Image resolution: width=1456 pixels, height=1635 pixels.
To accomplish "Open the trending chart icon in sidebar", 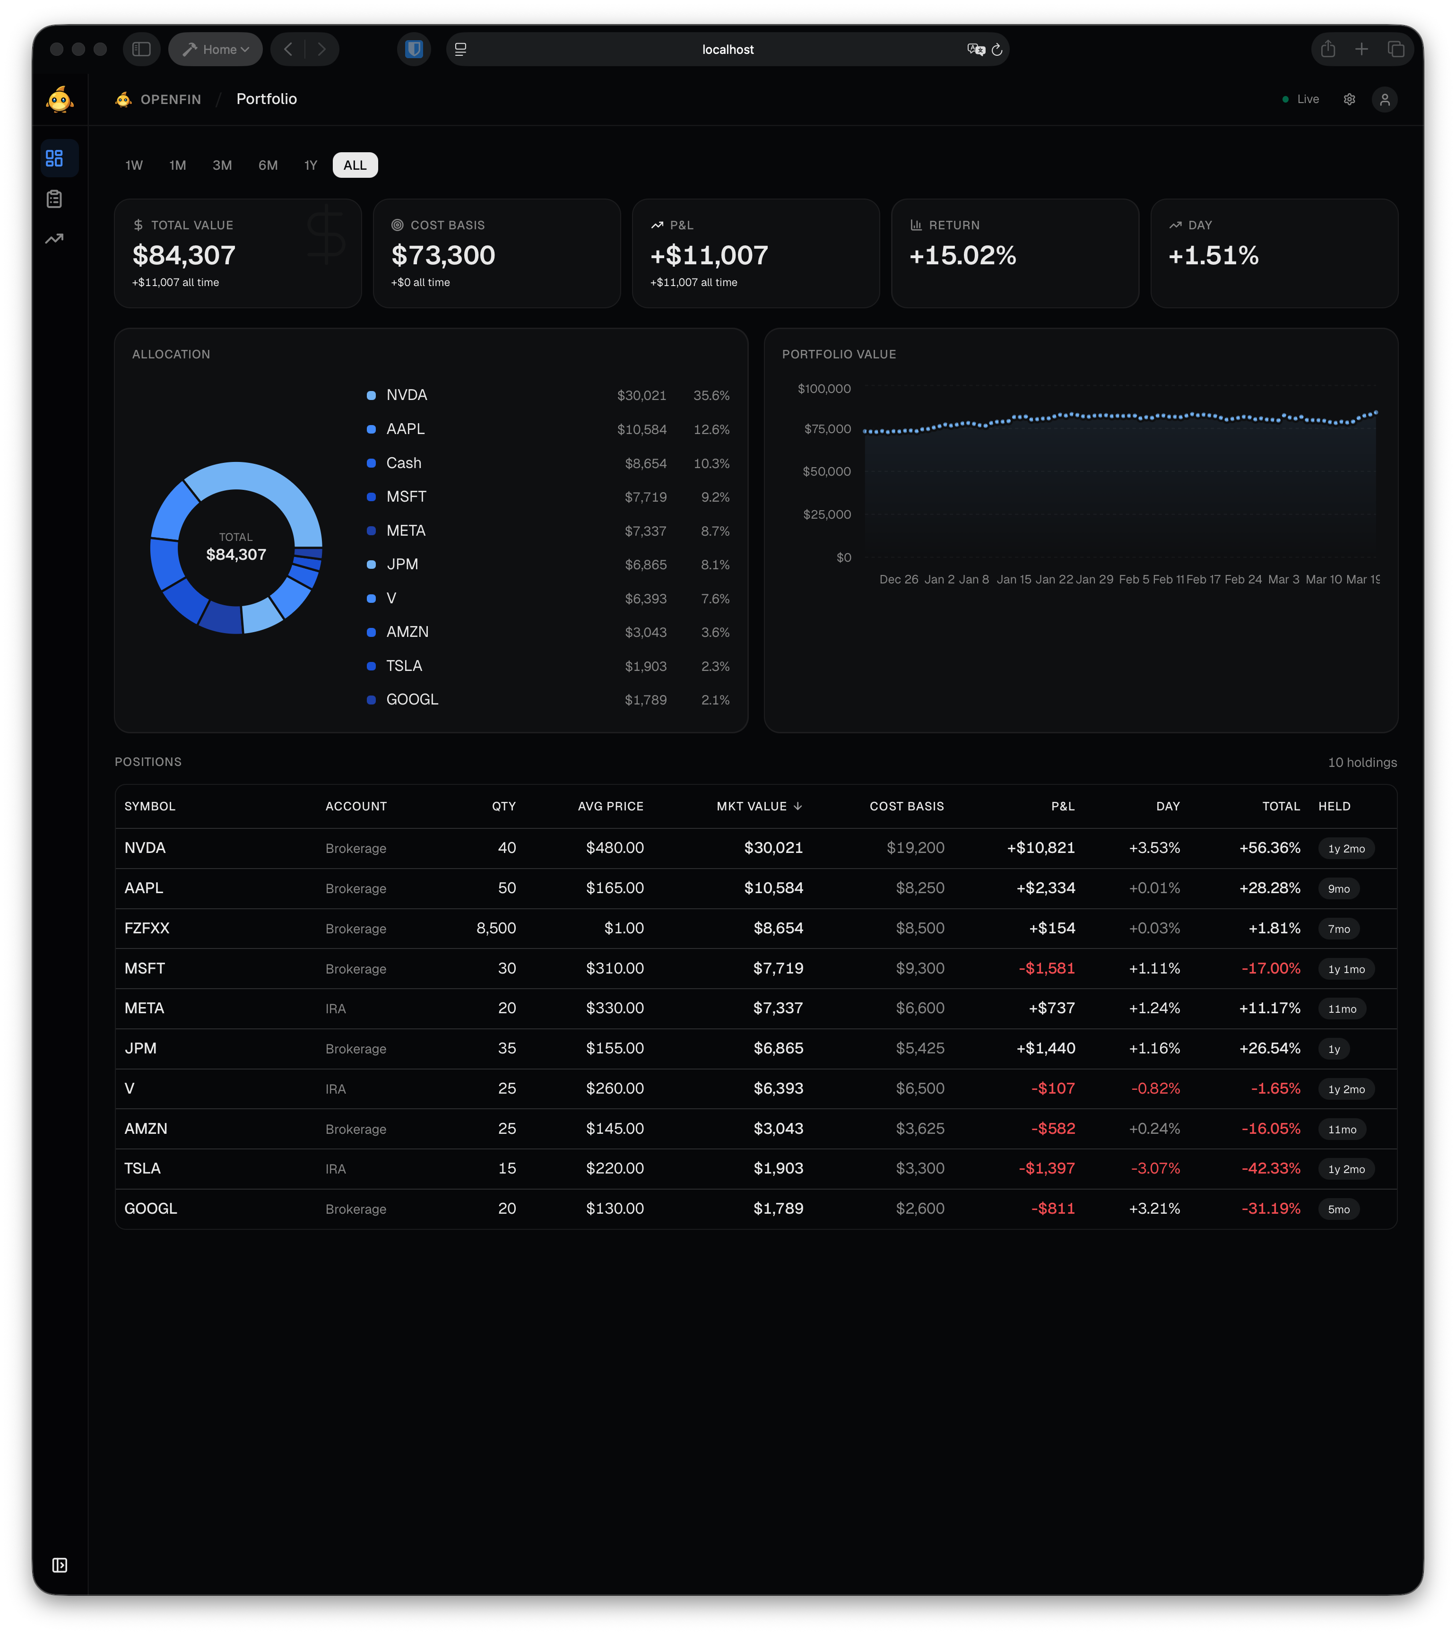I will pos(54,238).
